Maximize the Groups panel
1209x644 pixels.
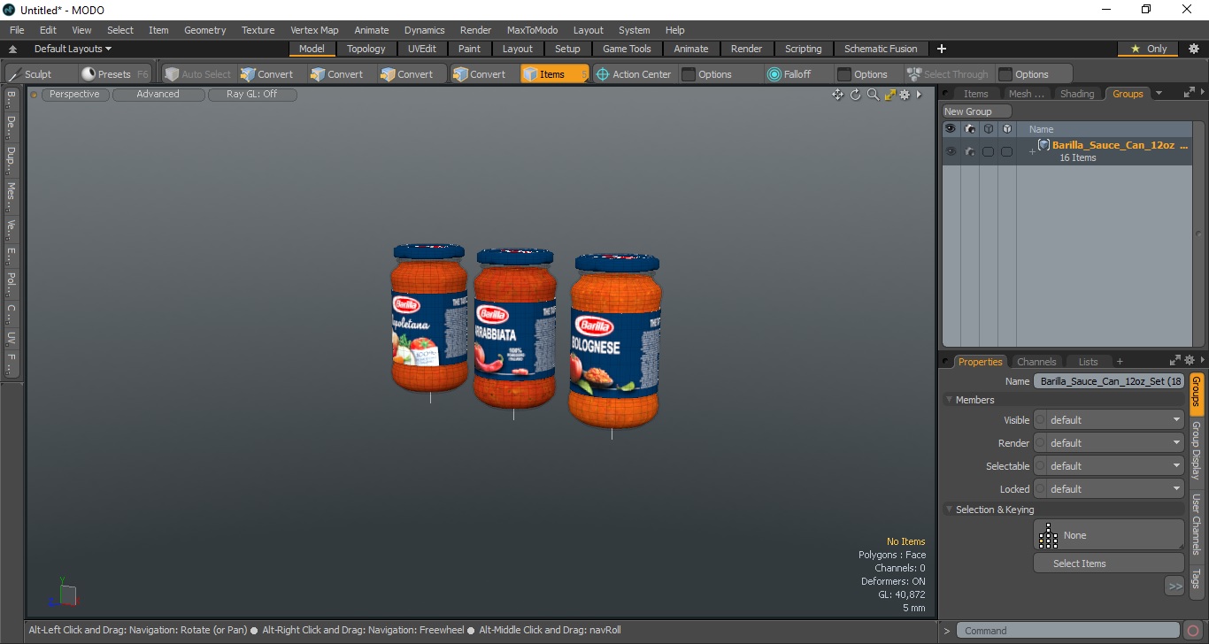[x=1189, y=93]
